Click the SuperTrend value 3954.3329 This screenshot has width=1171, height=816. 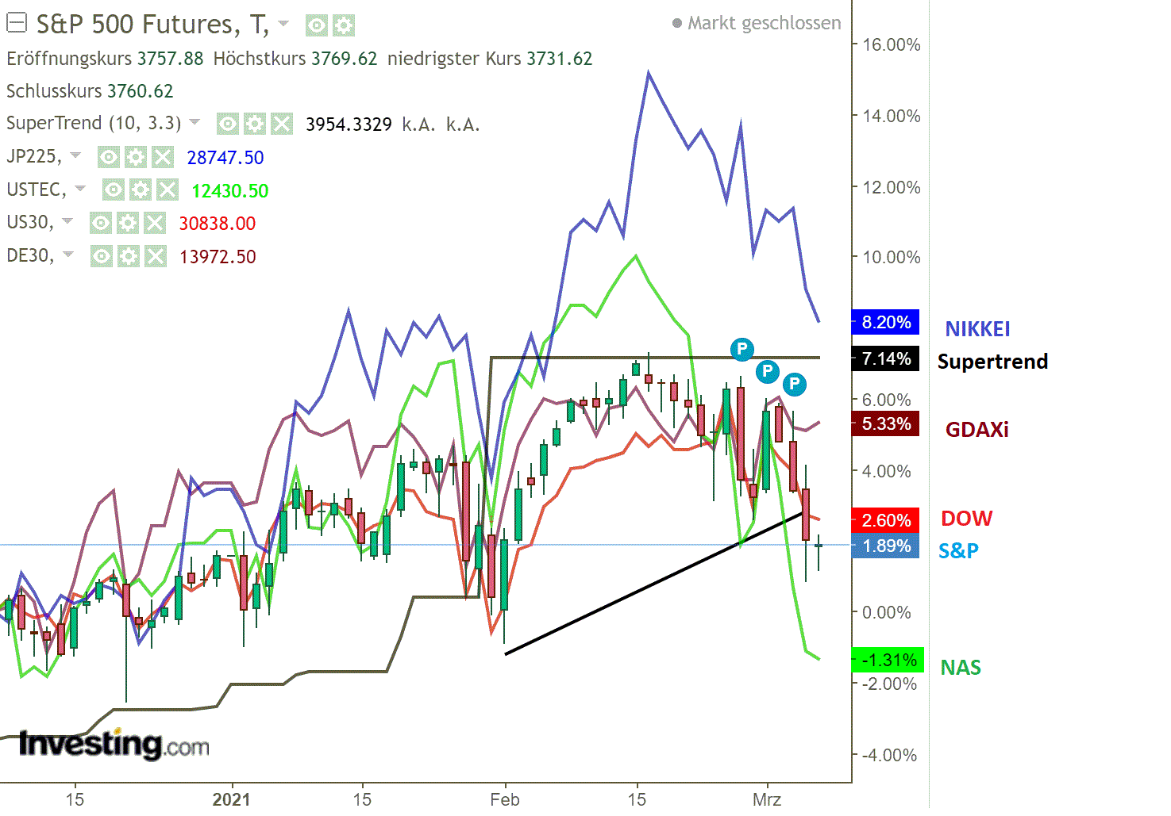[349, 125]
